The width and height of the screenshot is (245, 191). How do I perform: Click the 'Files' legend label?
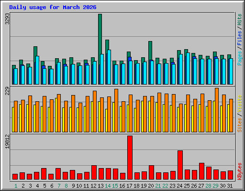(240, 38)
